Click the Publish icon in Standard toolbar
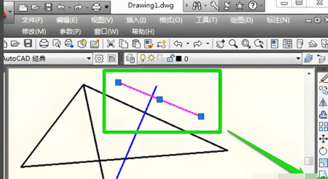Image resolution: width=328 pixels, height=179 pixels. (69, 44)
